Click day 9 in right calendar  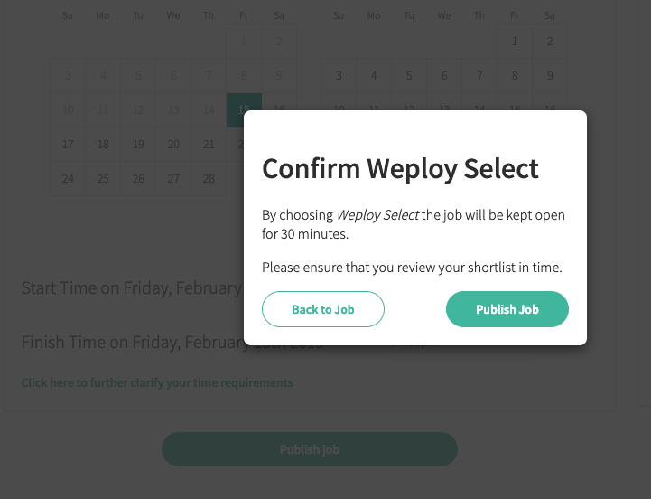[x=550, y=76]
